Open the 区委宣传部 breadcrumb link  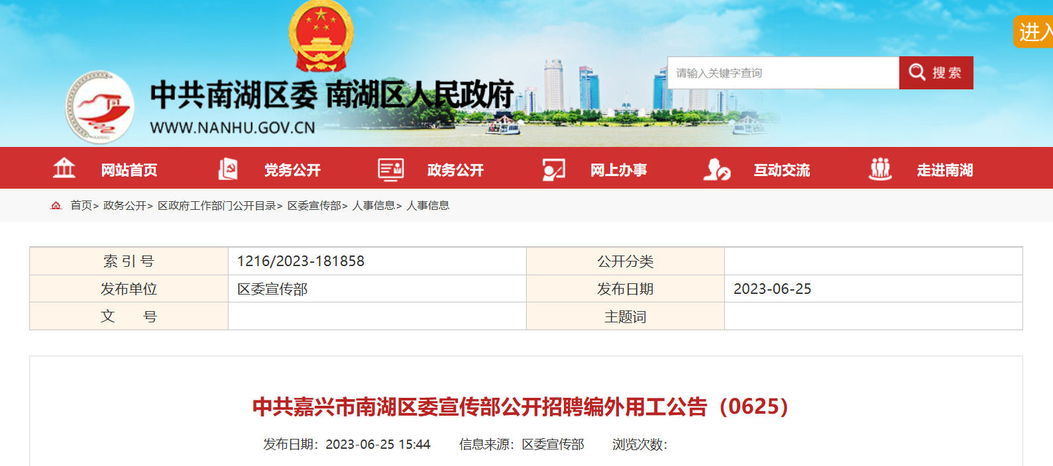click(x=314, y=206)
